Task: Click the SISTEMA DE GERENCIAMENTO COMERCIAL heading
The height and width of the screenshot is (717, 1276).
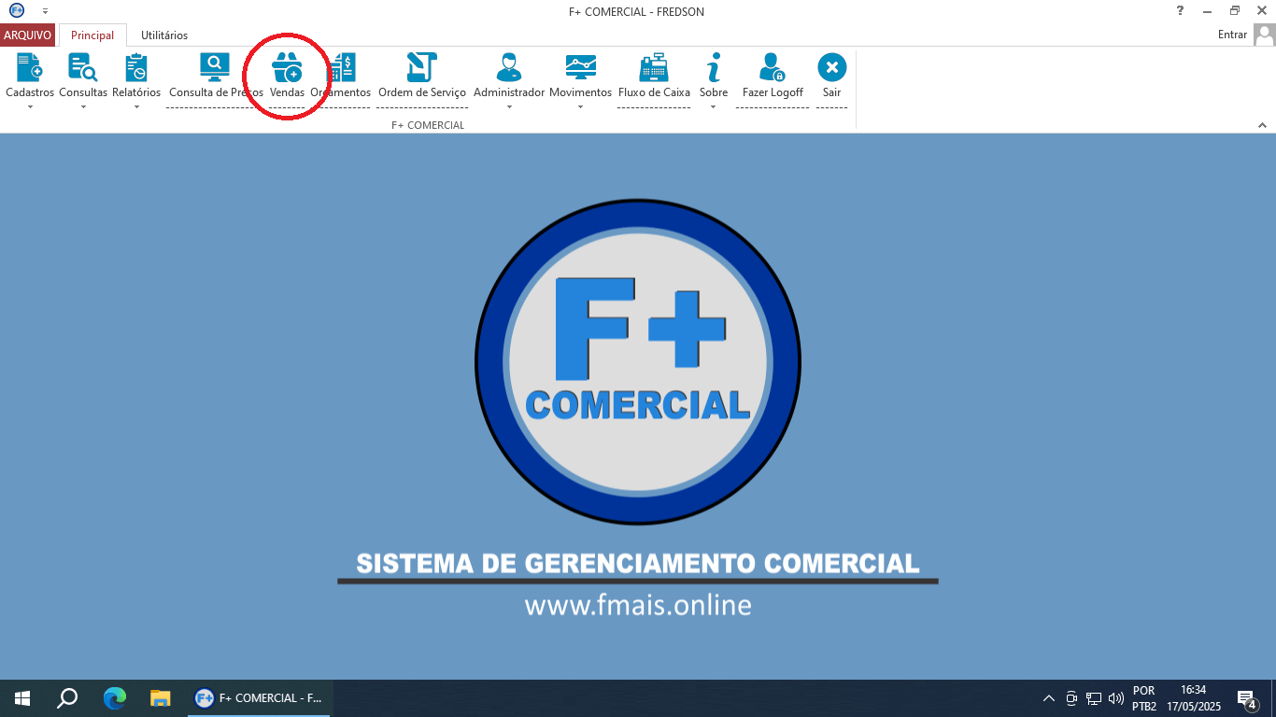Action: click(x=638, y=564)
